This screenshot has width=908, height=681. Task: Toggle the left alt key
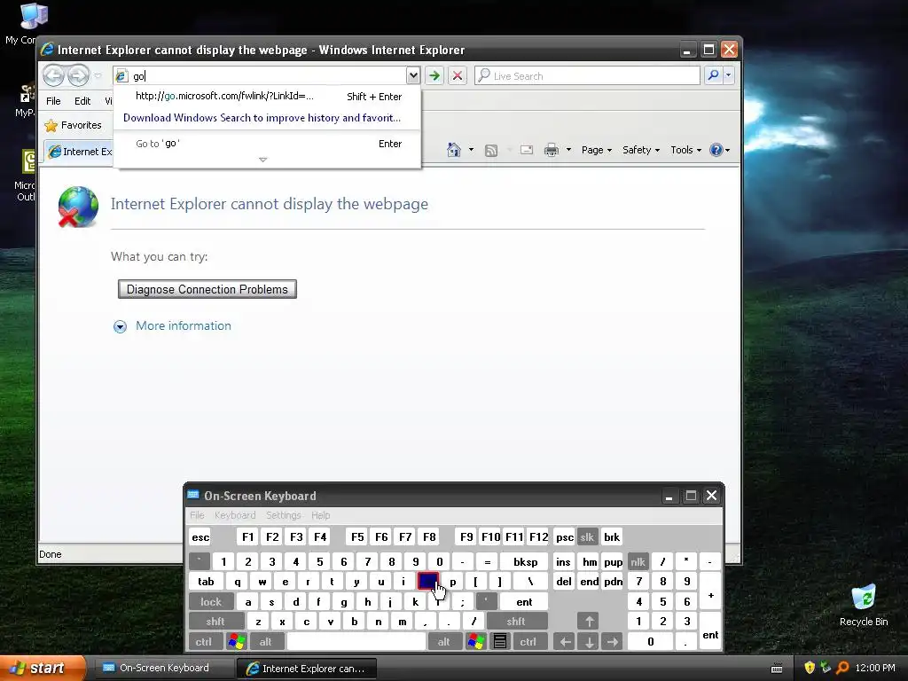(266, 642)
